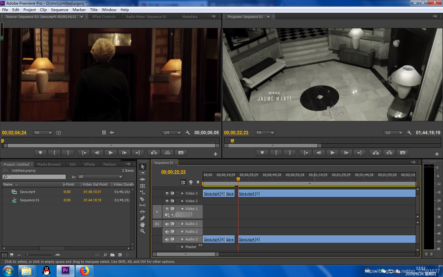Add a marker in Source monitor
The width and height of the screenshot is (443, 277).
pos(40,153)
